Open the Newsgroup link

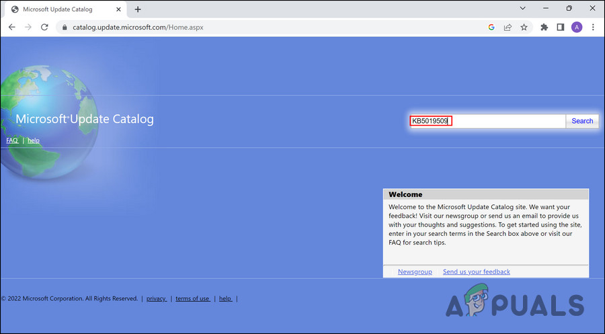pos(415,272)
